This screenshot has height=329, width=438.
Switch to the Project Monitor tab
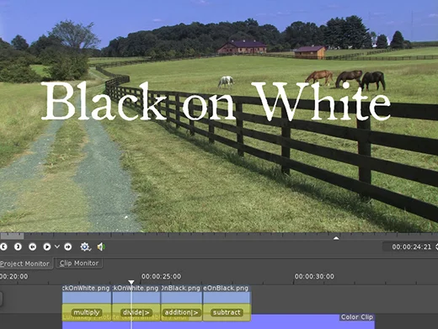point(25,263)
